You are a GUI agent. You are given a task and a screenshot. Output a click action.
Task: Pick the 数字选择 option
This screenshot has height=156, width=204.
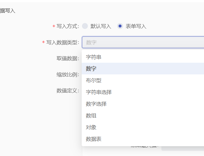[x=96, y=104]
